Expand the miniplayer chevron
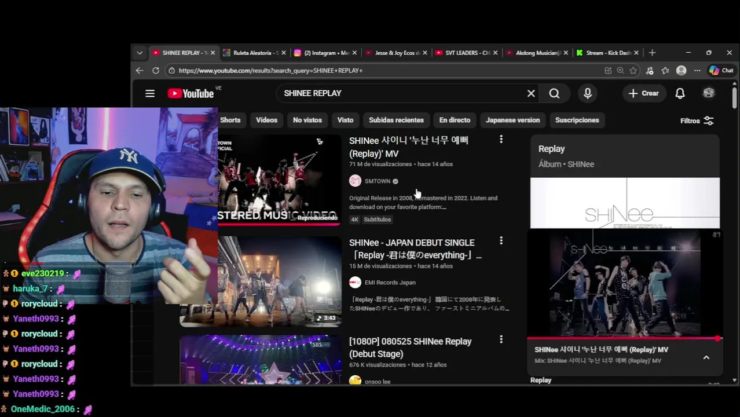The width and height of the screenshot is (740, 417). click(706, 357)
